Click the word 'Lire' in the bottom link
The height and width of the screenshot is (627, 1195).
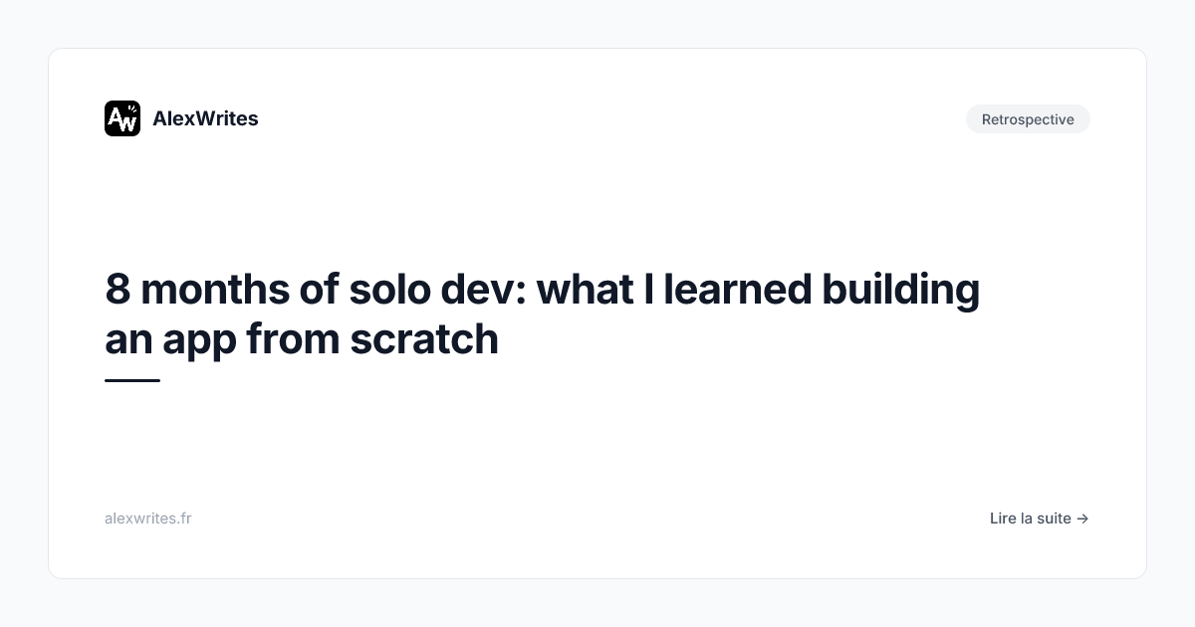click(x=1003, y=519)
